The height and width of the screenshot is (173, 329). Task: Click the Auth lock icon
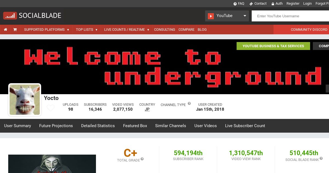click(273, 4)
